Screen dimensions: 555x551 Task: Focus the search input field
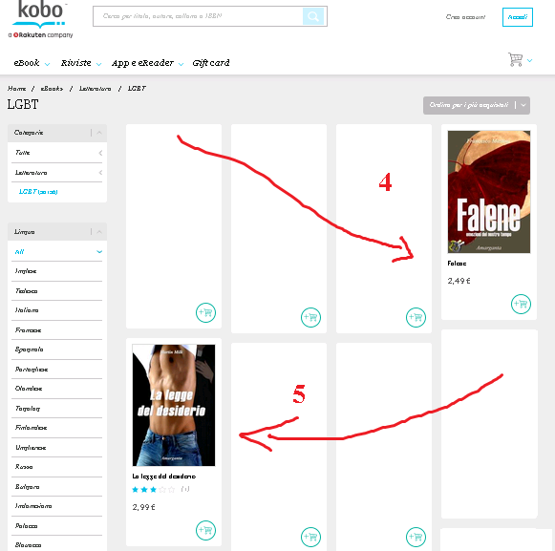[198, 16]
